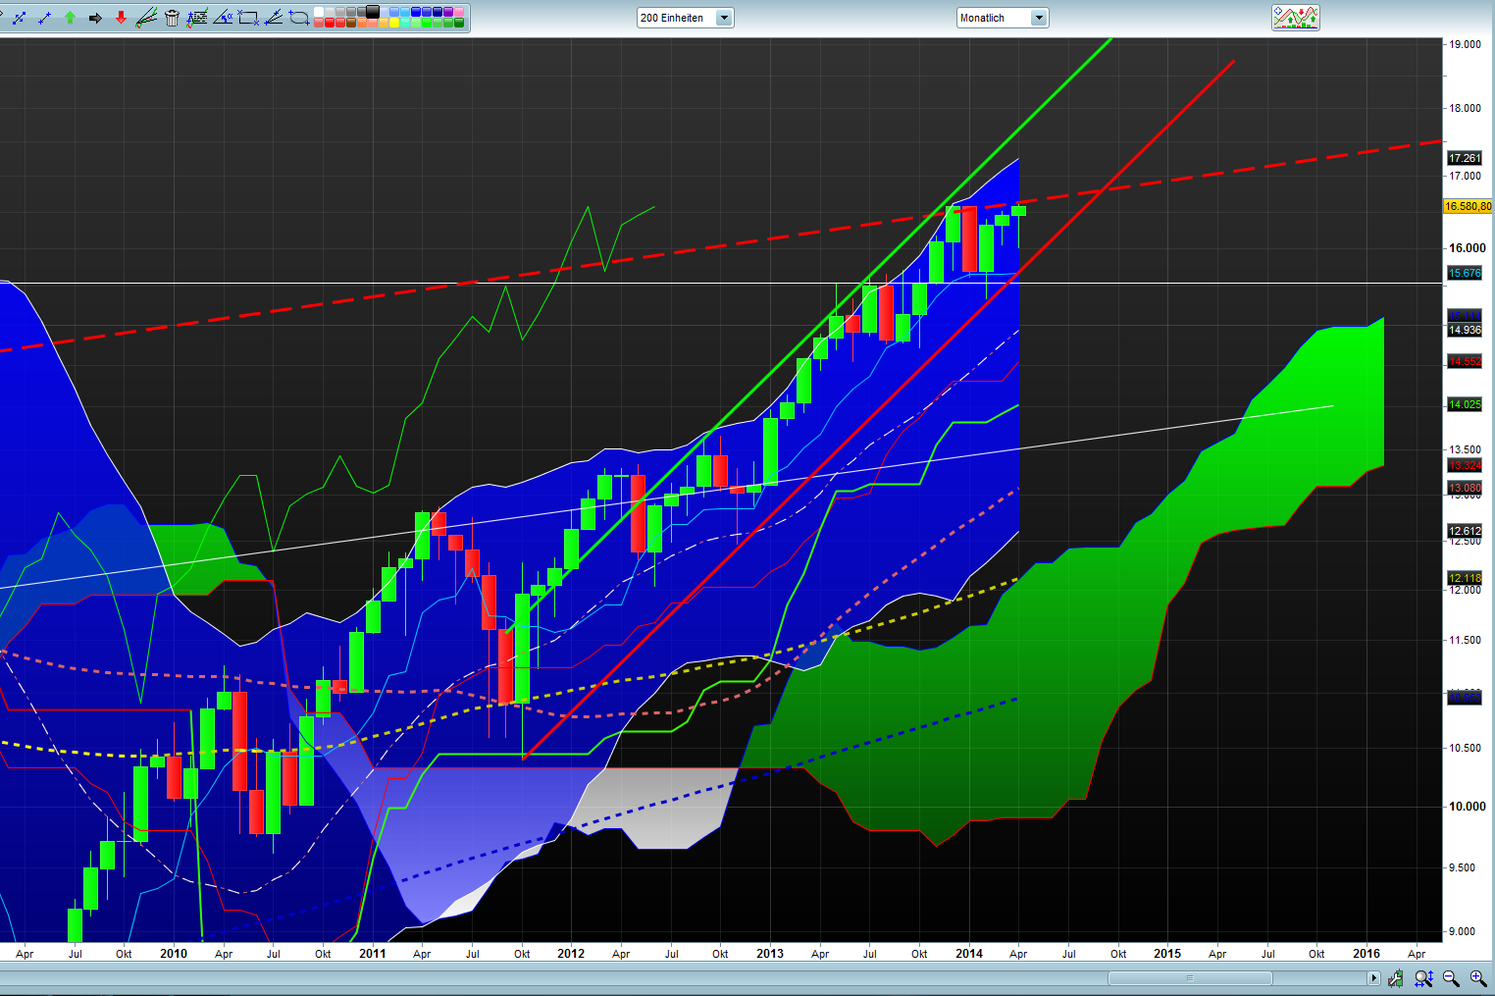Select the zoom-in magnifier

[x=1477, y=977]
